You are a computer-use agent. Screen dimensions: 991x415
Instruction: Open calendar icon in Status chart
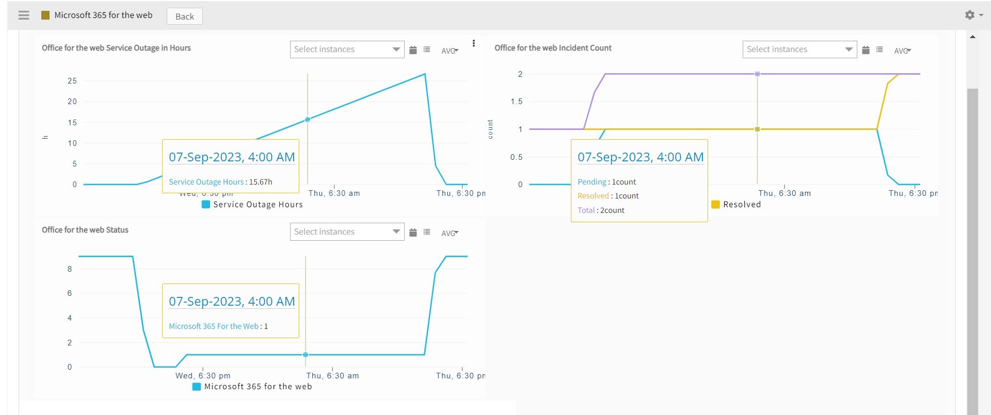coord(413,233)
